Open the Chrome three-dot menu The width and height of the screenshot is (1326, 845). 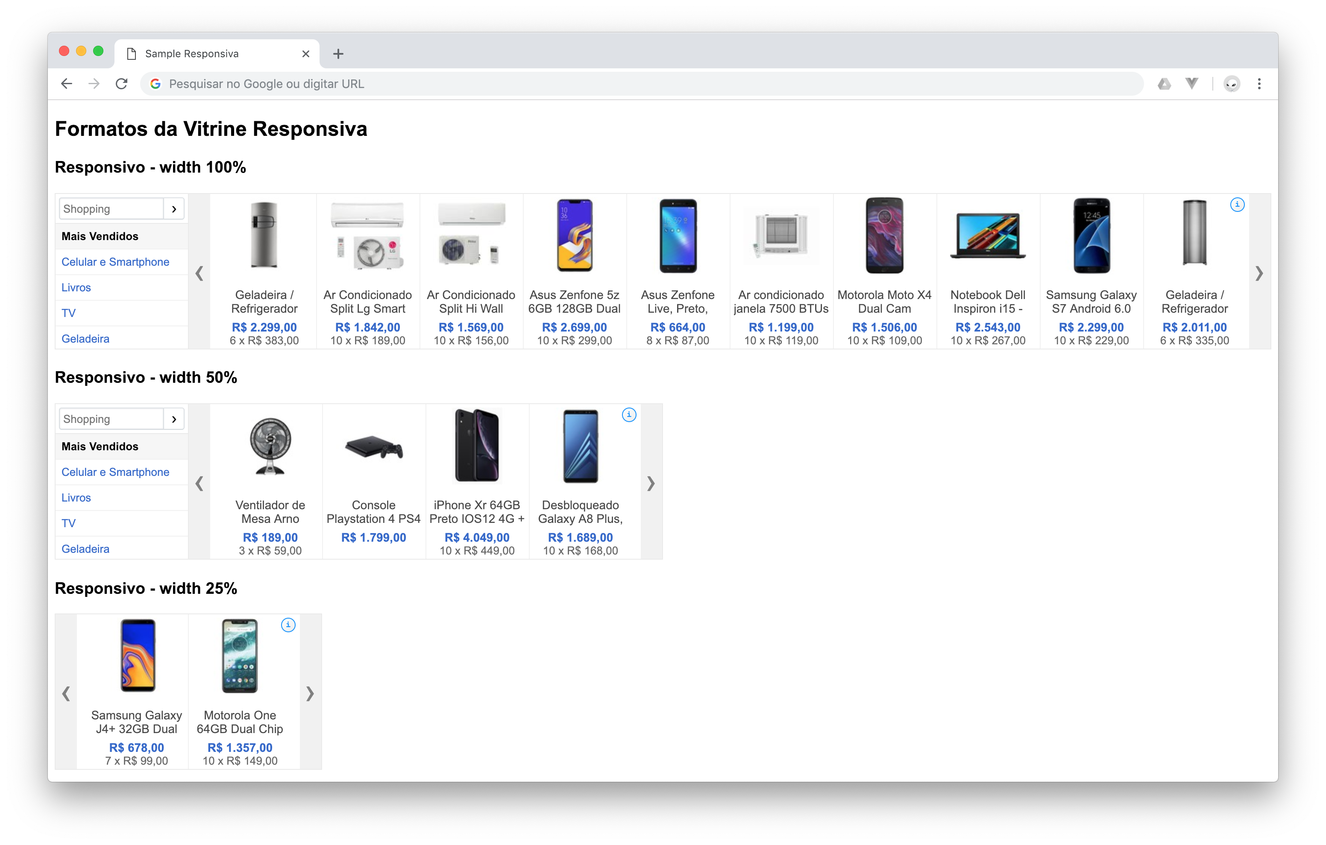point(1259,84)
